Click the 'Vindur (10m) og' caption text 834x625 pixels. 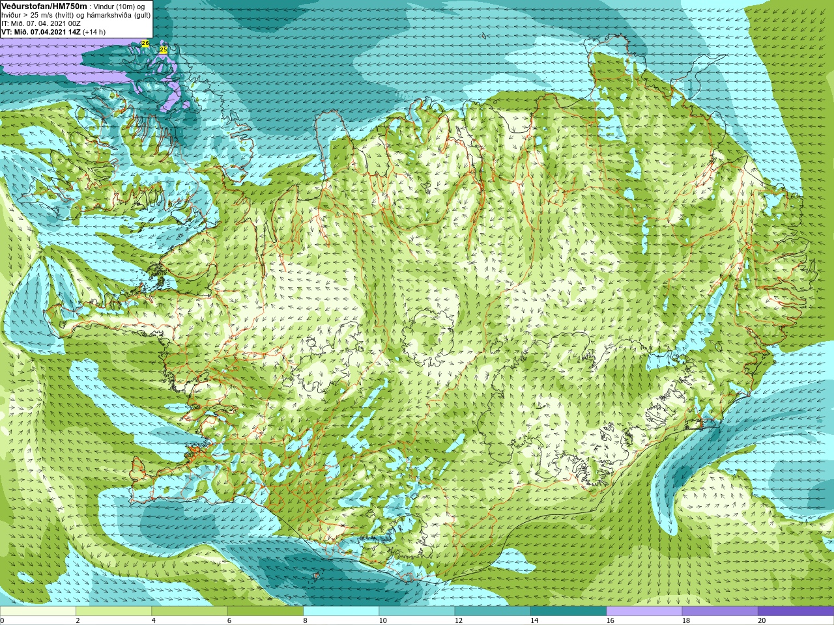click(120, 7)
